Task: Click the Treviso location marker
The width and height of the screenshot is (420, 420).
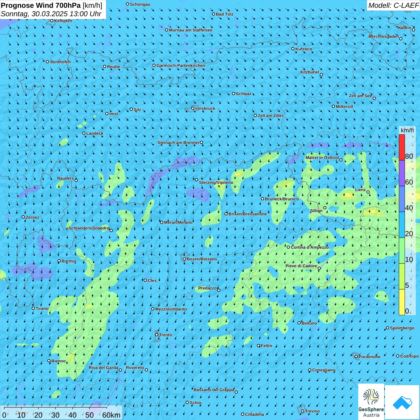Action: (302, 411)
